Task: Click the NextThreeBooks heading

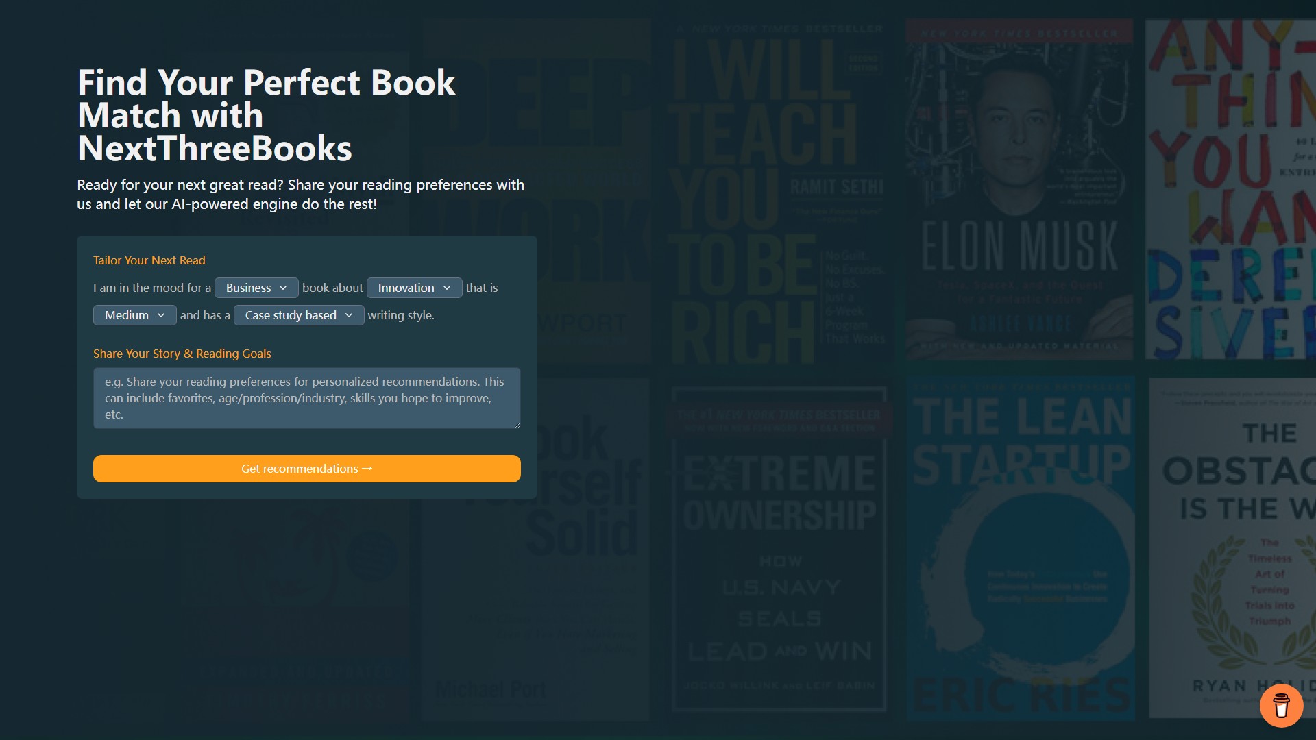Action: [215, 147]
